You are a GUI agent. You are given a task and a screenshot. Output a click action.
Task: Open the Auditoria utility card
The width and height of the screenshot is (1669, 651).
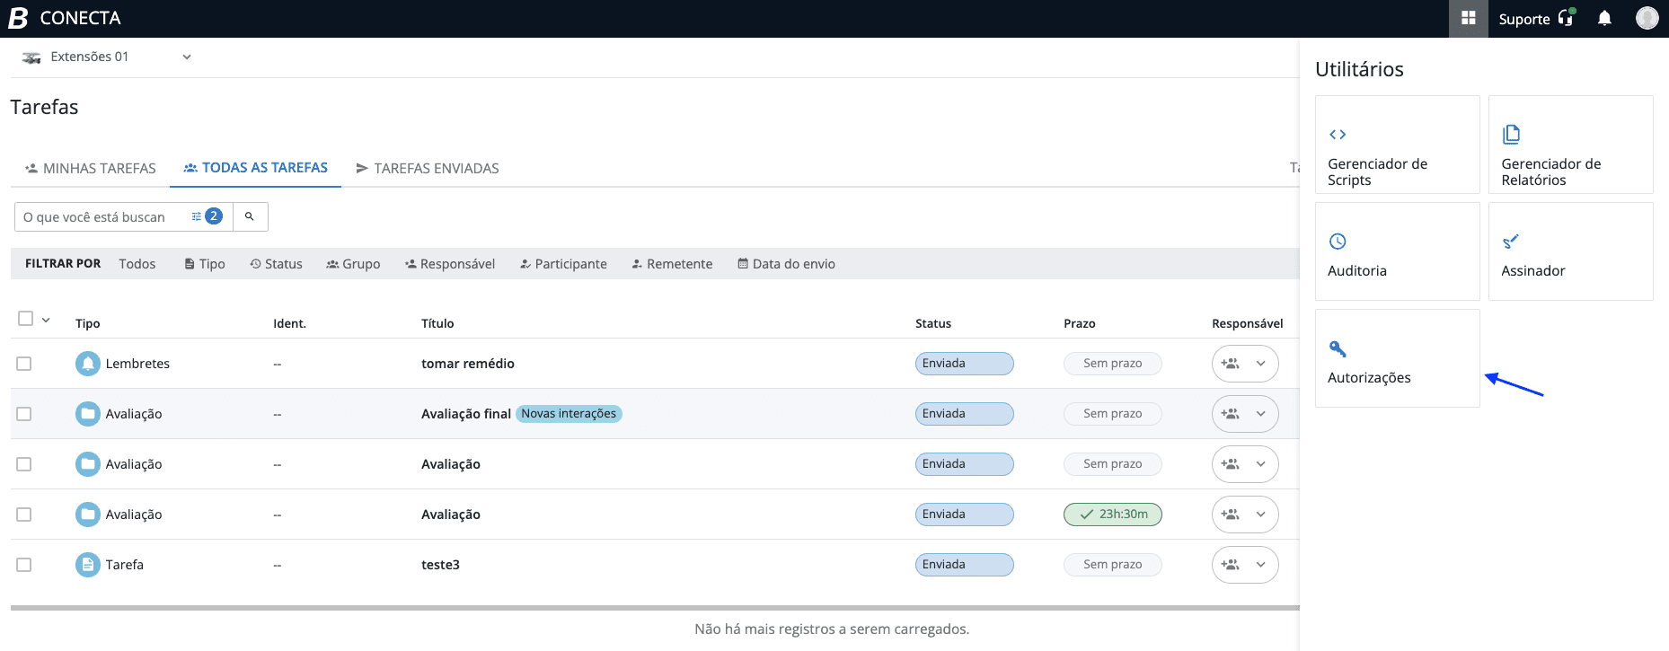click(1397, 251)
